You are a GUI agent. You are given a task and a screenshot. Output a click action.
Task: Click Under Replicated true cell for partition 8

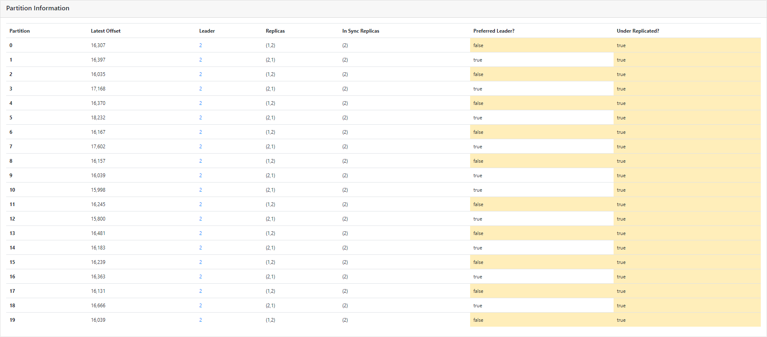coord(621,161)
